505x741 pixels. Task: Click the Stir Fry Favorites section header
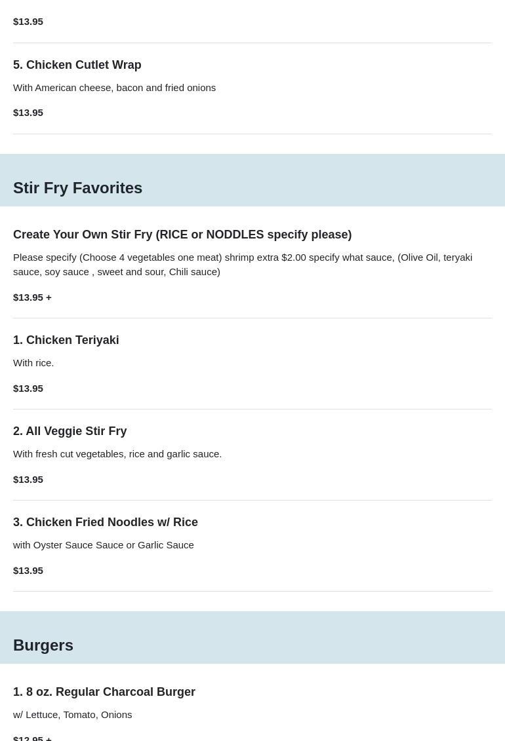pyautogui.click(x=77, y=188)
